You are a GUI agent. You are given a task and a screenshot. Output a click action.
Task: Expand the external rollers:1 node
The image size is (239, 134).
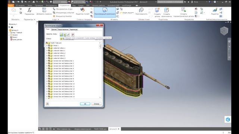coord(47,48)
